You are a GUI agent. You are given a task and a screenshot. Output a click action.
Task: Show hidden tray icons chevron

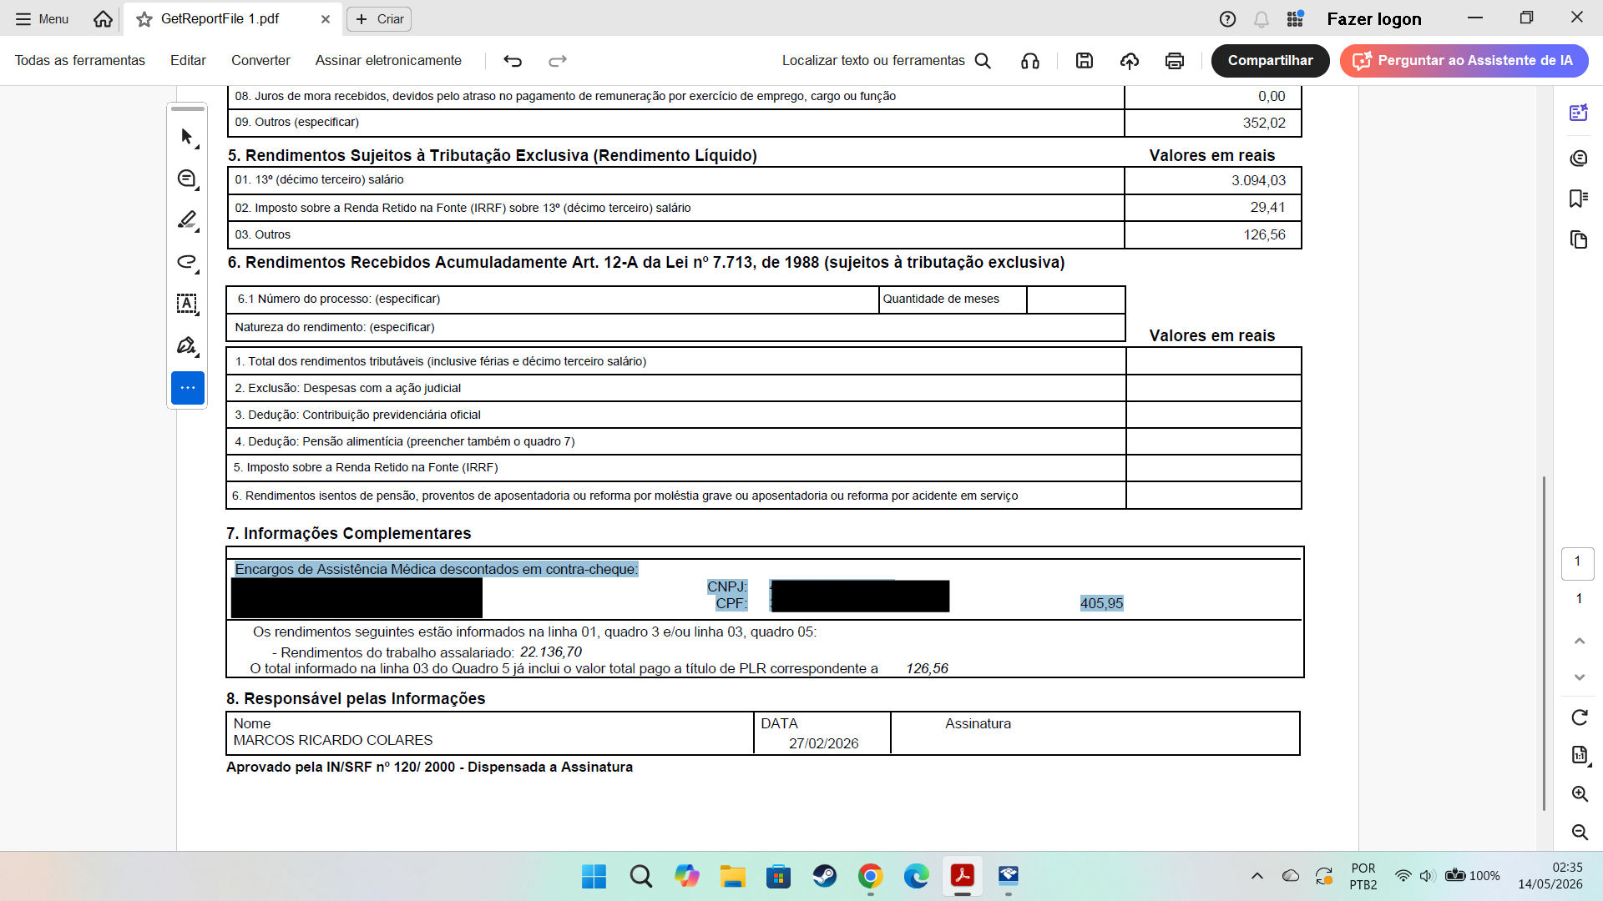pyautogui.click(x=1257, y=876)
